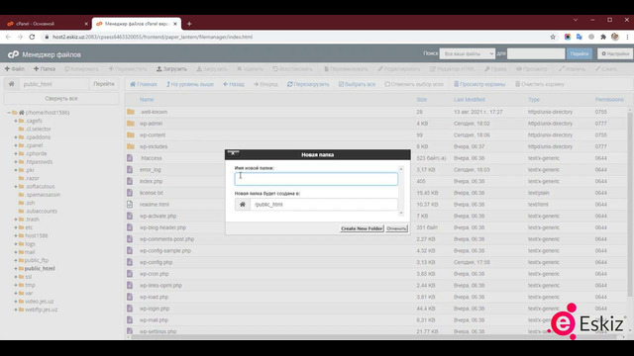The height and width of the screenshot is (356, 634).
Task: Deselect all with Отменить выбор всех
Action: pos(414,84)
